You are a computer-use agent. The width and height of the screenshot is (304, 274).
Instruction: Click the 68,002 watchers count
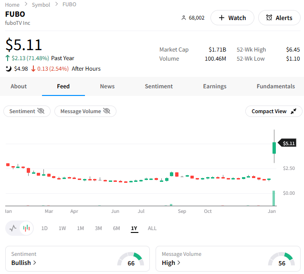[197, 18]
